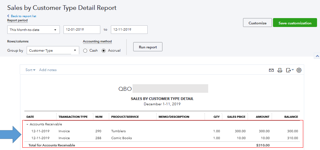
Task: Open Invoice number 288 row
Action: pos(162,138)
